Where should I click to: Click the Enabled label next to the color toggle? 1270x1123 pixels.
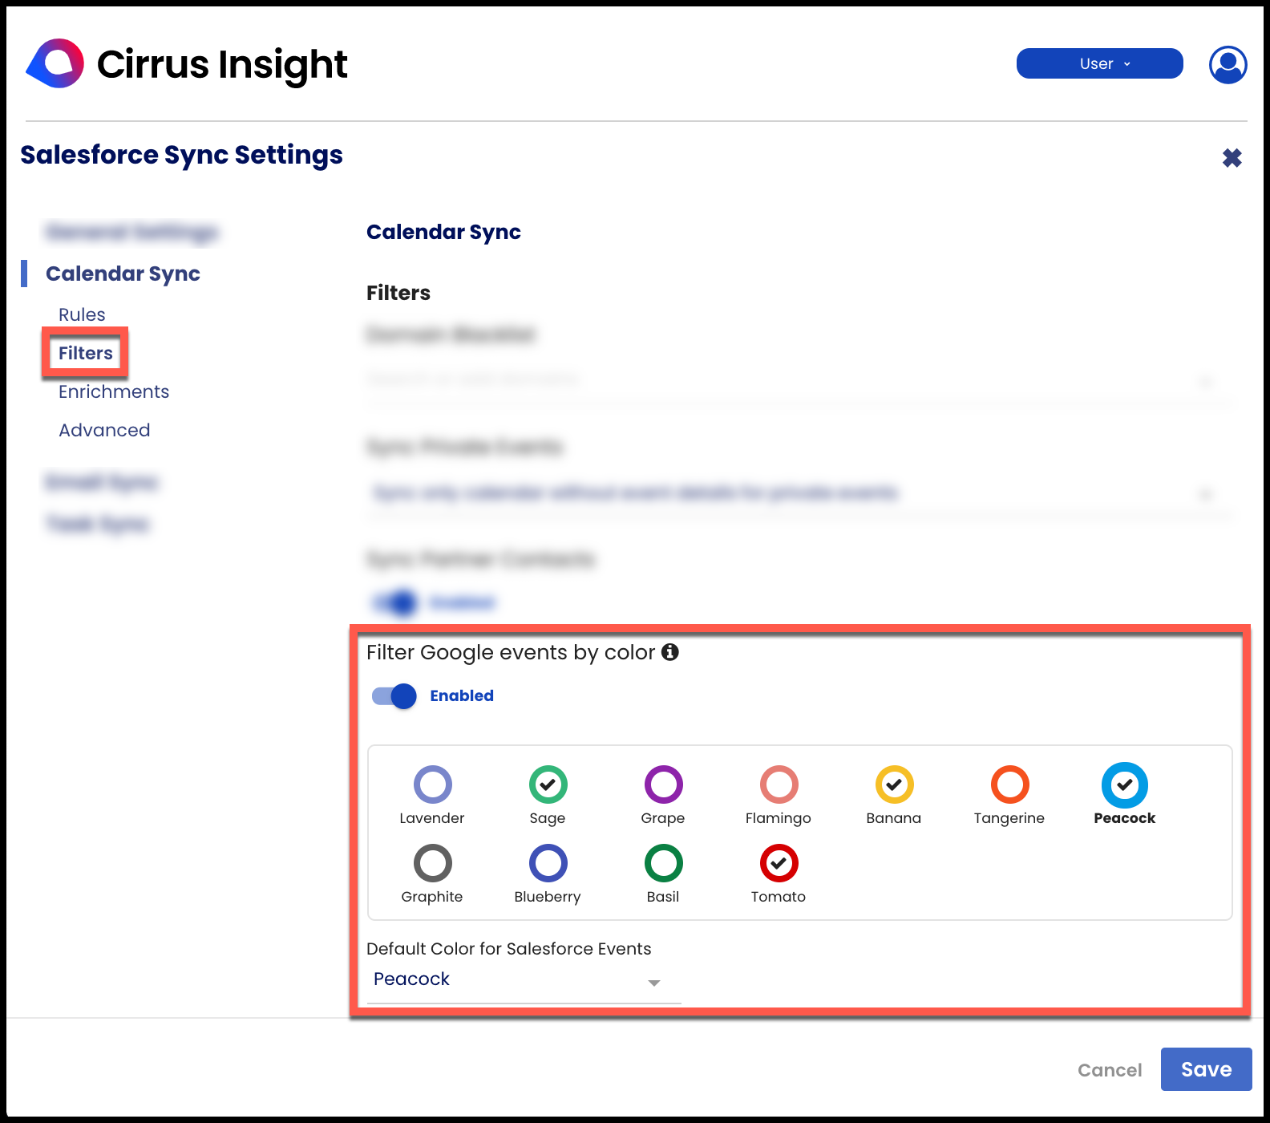point(462,695)
